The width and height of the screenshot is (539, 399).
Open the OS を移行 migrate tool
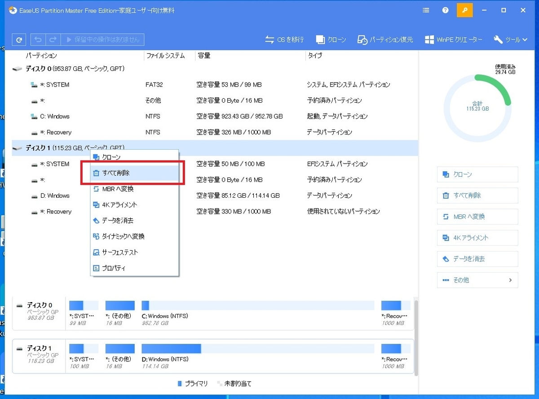[284, 39]
